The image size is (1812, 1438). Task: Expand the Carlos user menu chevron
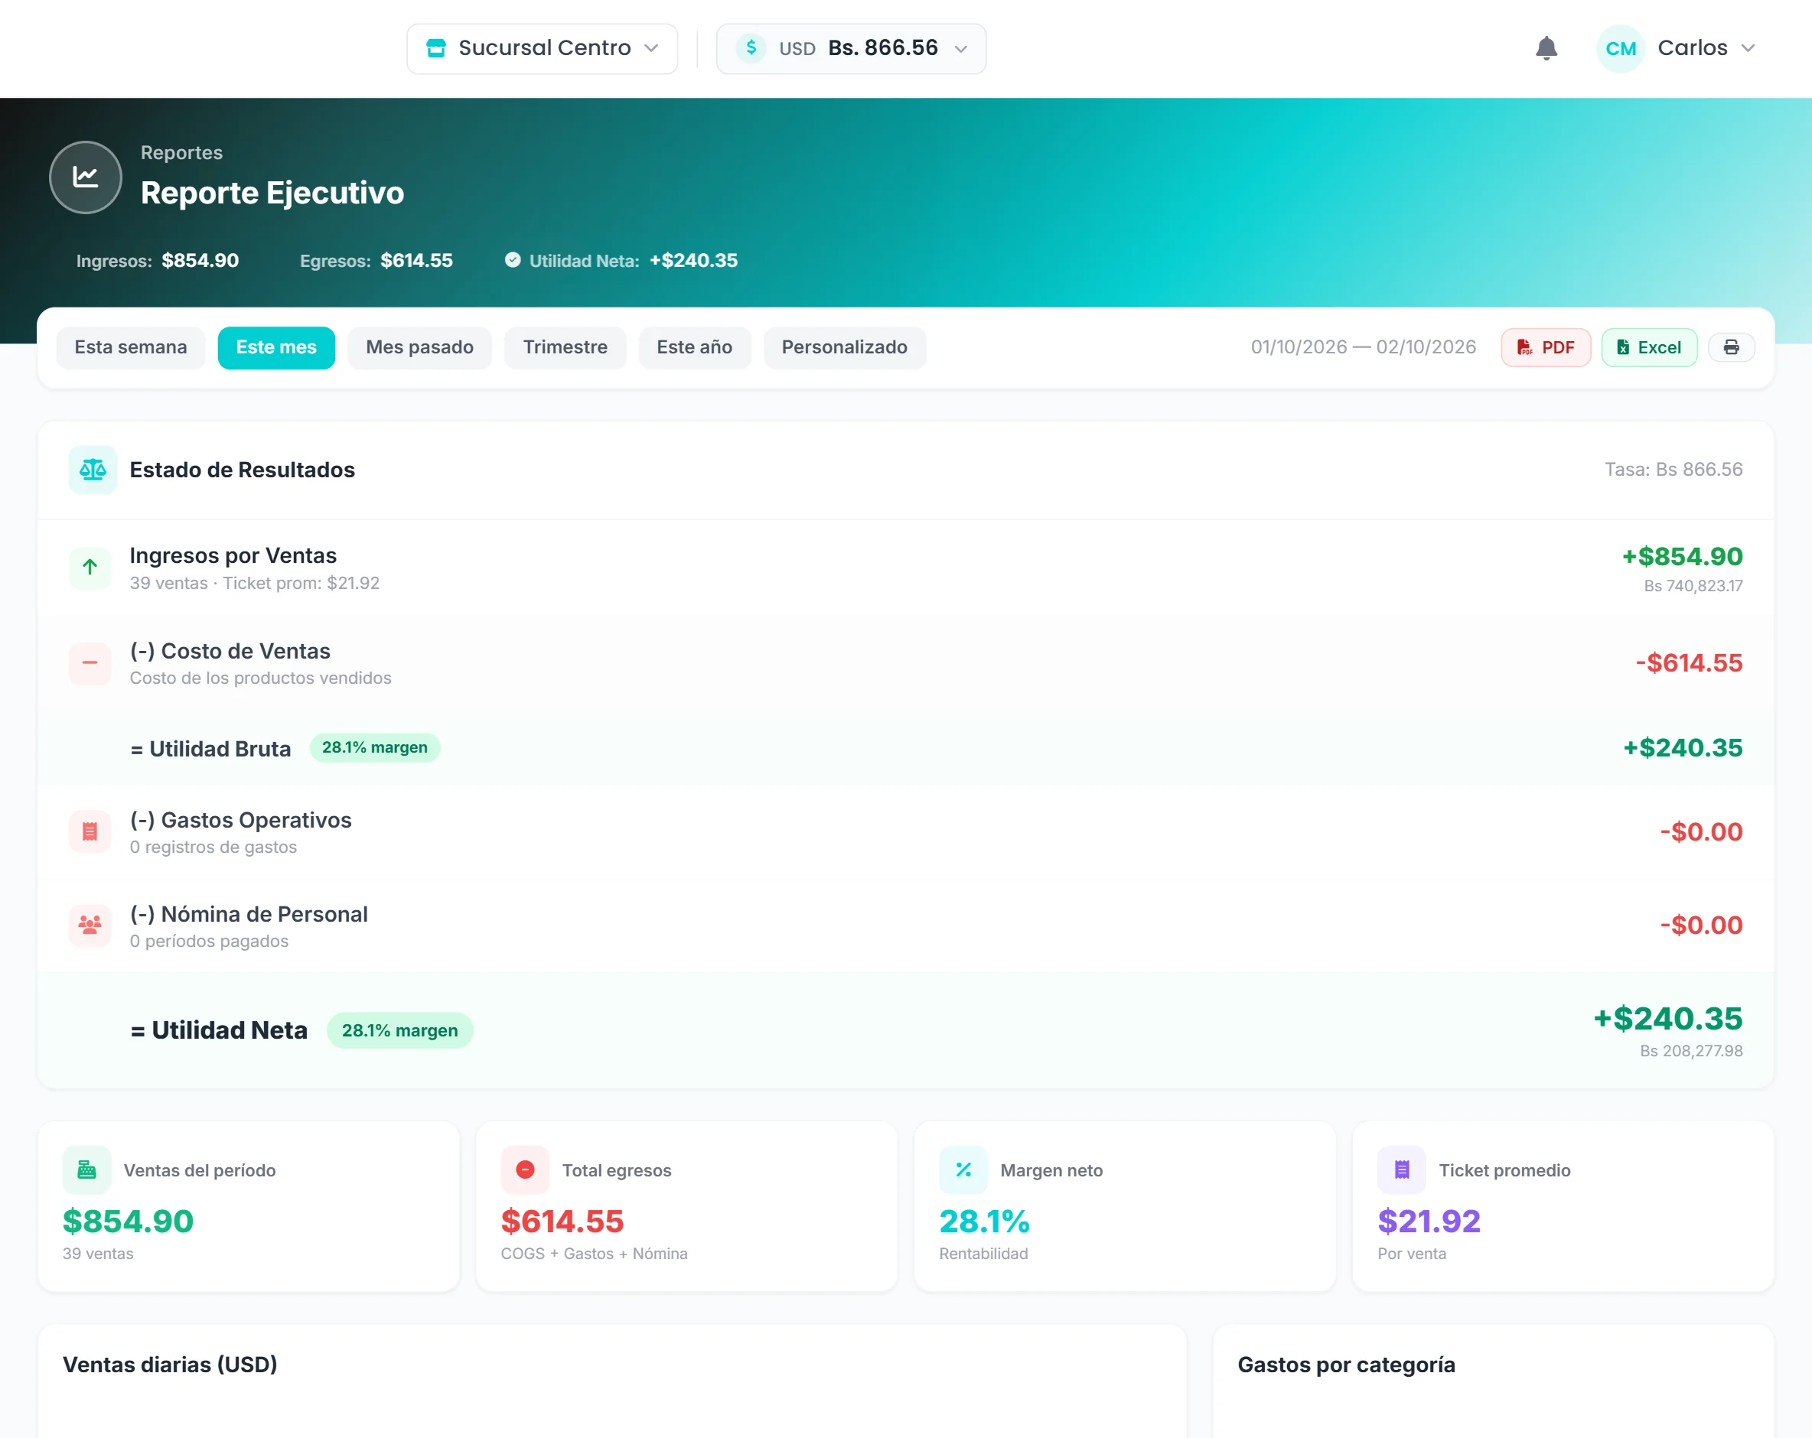pos(1748,48)
